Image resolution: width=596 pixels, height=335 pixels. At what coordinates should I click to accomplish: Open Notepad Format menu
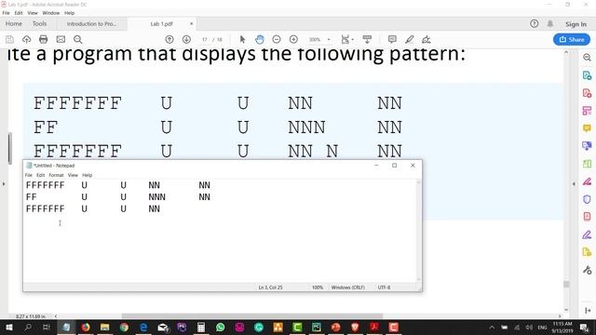pos(56,175)
